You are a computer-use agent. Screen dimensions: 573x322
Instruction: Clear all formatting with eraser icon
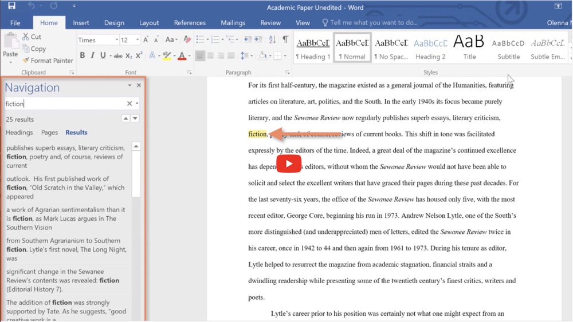click(187, 39)
